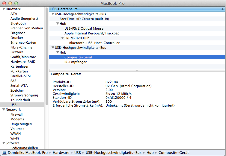Select Audio (Integriert) in sidebar

(24, 19)
